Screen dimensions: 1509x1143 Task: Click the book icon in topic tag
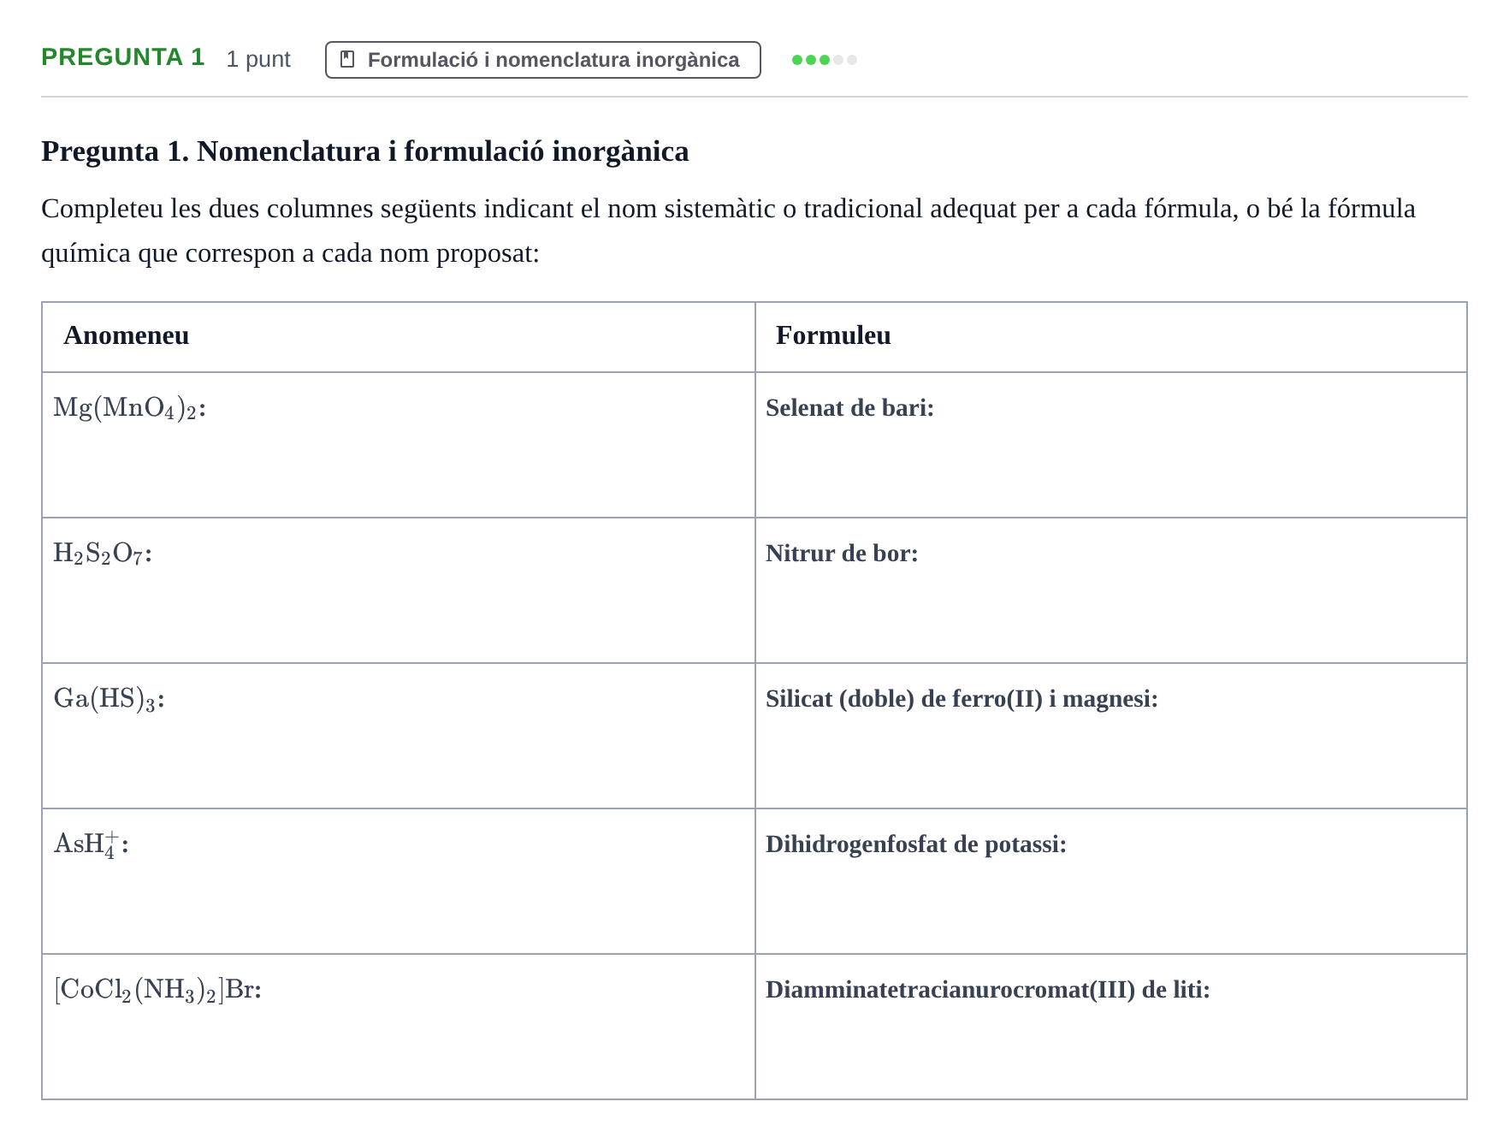click(x=347, y=59)
